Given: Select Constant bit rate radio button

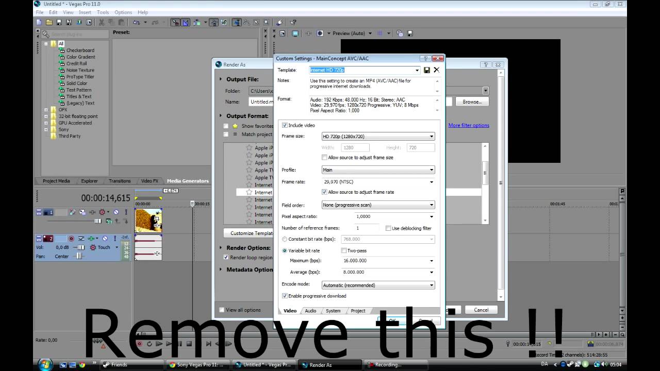Looking at the screenshot, I should click(x=285, y=239).
